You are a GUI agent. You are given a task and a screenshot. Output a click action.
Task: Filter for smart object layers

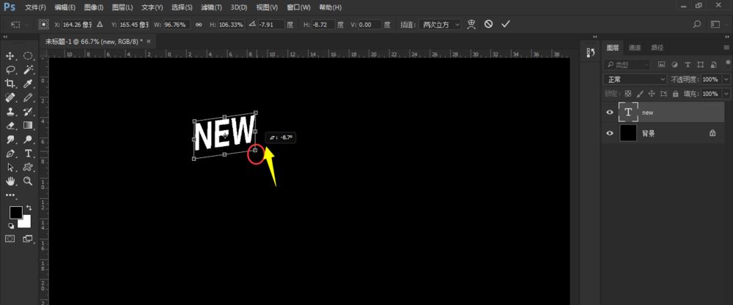[713, 65]
